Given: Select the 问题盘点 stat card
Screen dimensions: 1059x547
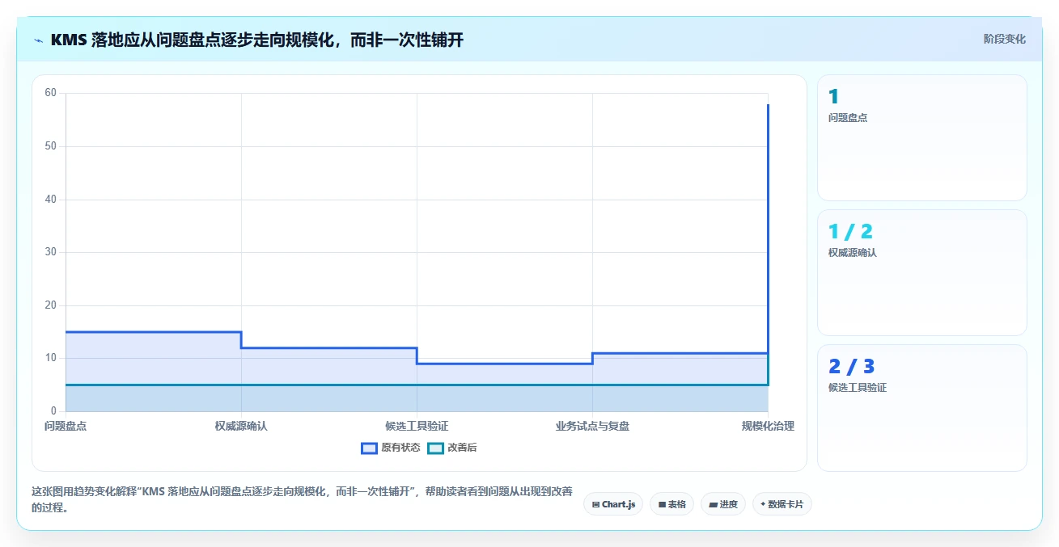Looking at the screenshot, I should click(922, 137).
